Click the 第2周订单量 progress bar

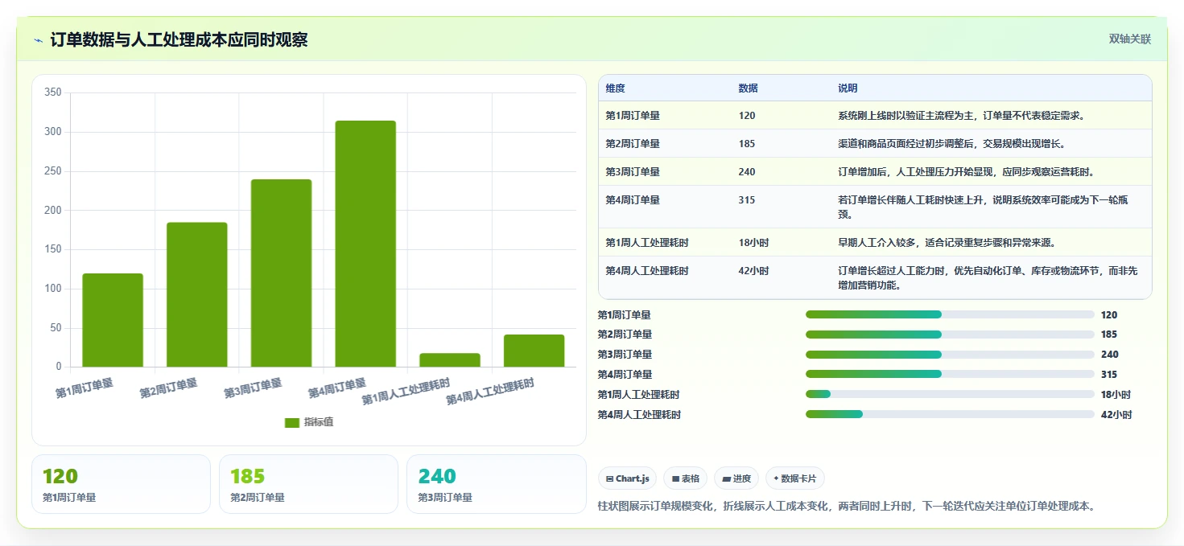point(950,335)
